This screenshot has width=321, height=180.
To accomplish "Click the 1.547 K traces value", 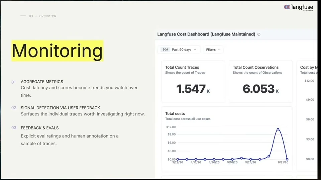I will pos(193,89).
